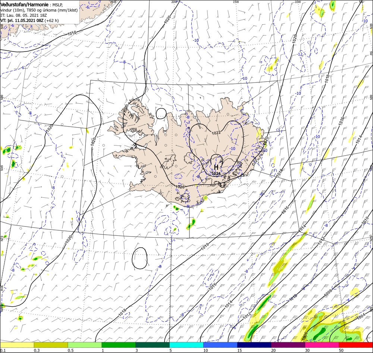Click the '-12' temperature contour label
This screenshot has width=373, height=353.
(300, 54)
